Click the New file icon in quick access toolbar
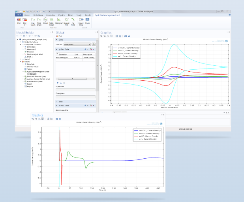This screenshot has height=202, width=244. pos(21,11)
